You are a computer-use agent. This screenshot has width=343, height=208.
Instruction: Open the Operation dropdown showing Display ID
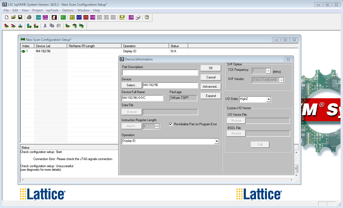pos(216,141)
